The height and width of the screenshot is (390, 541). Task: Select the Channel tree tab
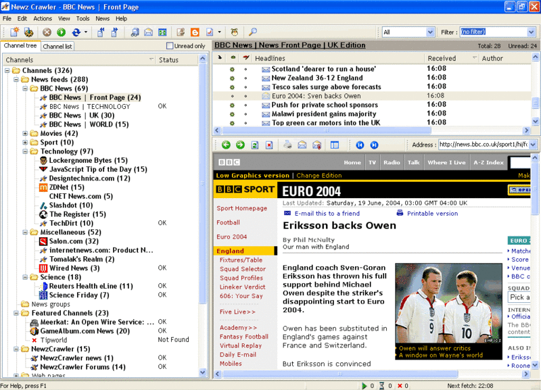[x=20, y=45]
